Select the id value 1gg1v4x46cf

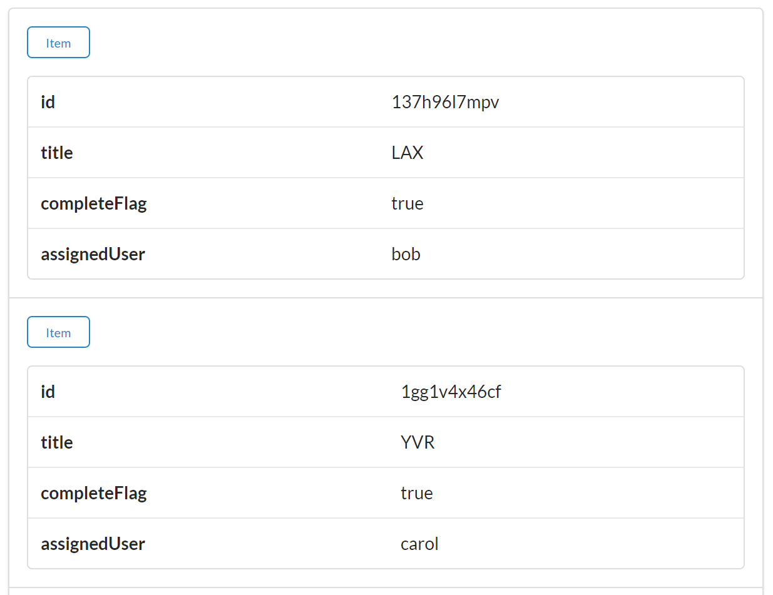click(x=451, y=392)
